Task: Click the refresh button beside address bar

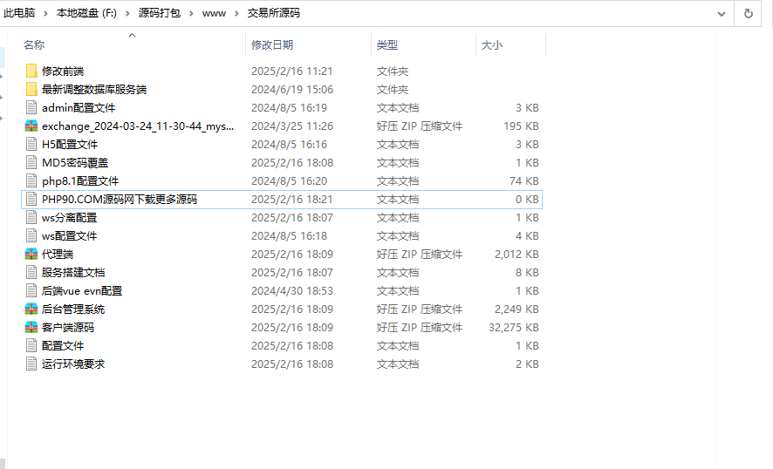Action: tap(748, 13)
